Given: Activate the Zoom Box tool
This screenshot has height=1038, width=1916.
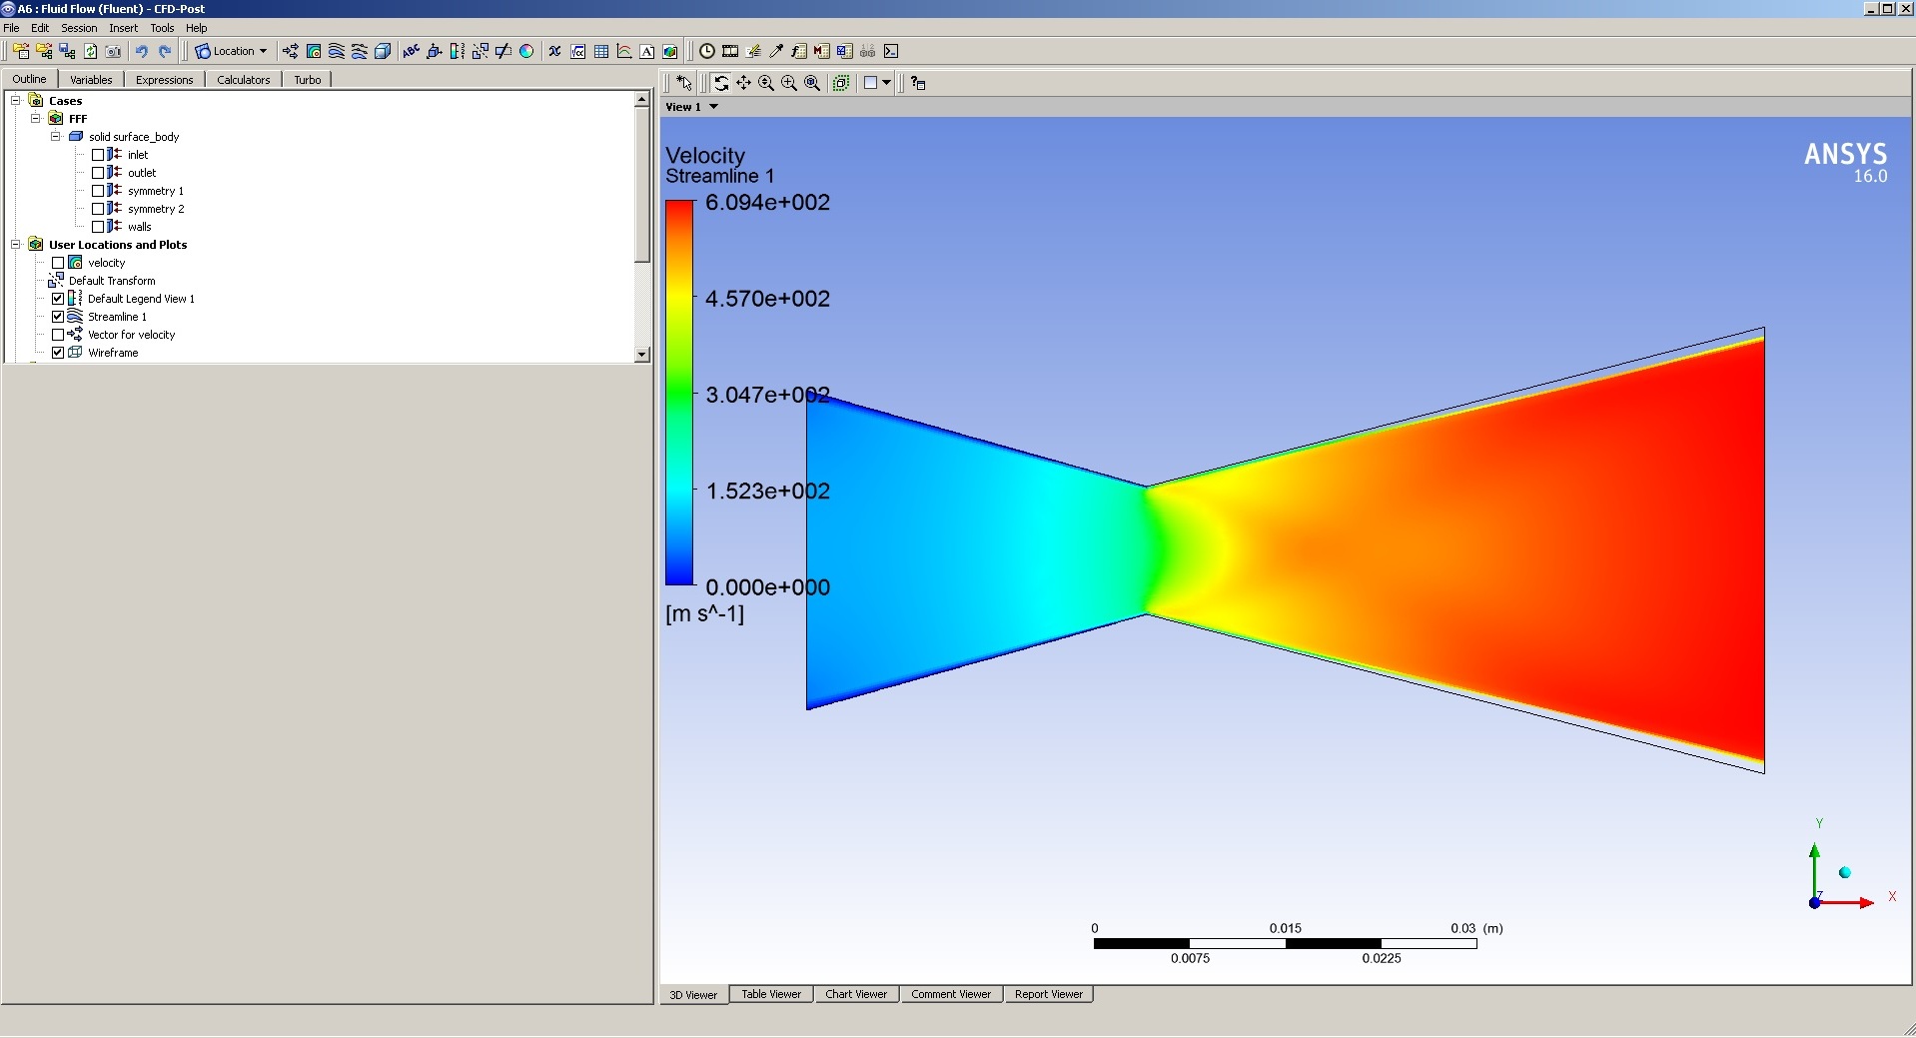Looking at the screenshot, I should 789,83.
